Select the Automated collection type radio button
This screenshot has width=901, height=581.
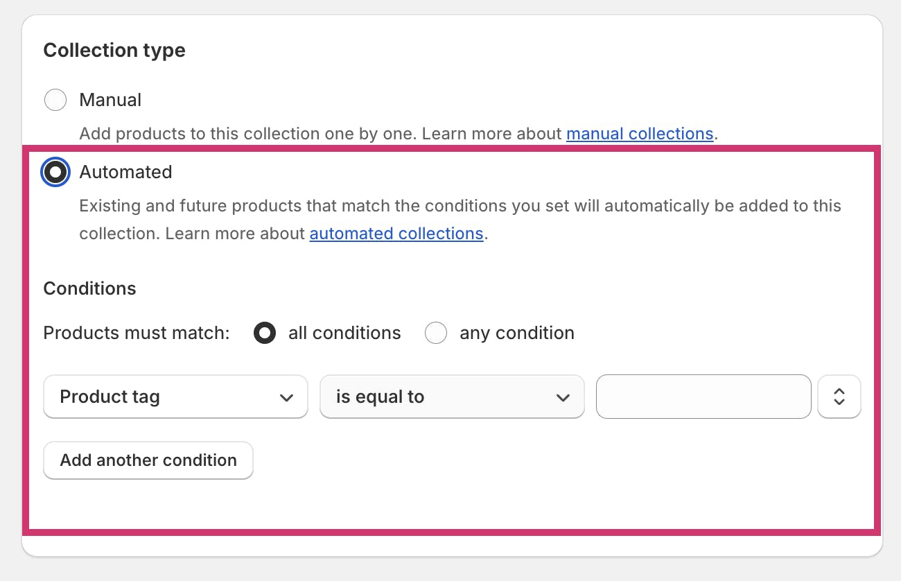coord(55,172)
